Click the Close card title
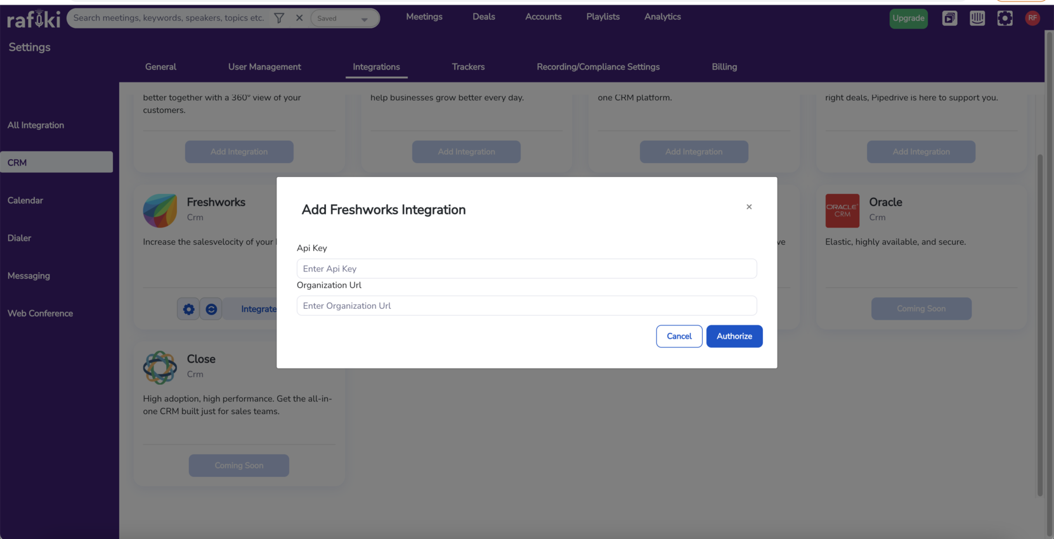The height and width of the screenshot is (539, 1054). [201, 359]
